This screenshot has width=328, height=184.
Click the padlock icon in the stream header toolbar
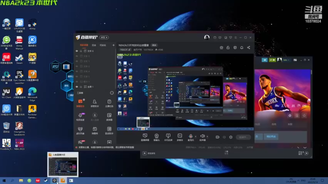[228, 47]
